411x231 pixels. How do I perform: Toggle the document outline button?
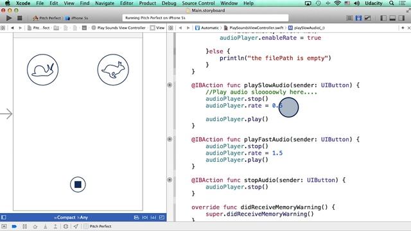[4, 218]
